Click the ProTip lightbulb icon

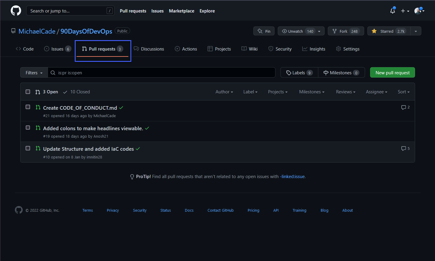pyautogui.click(x=132, y=176)
